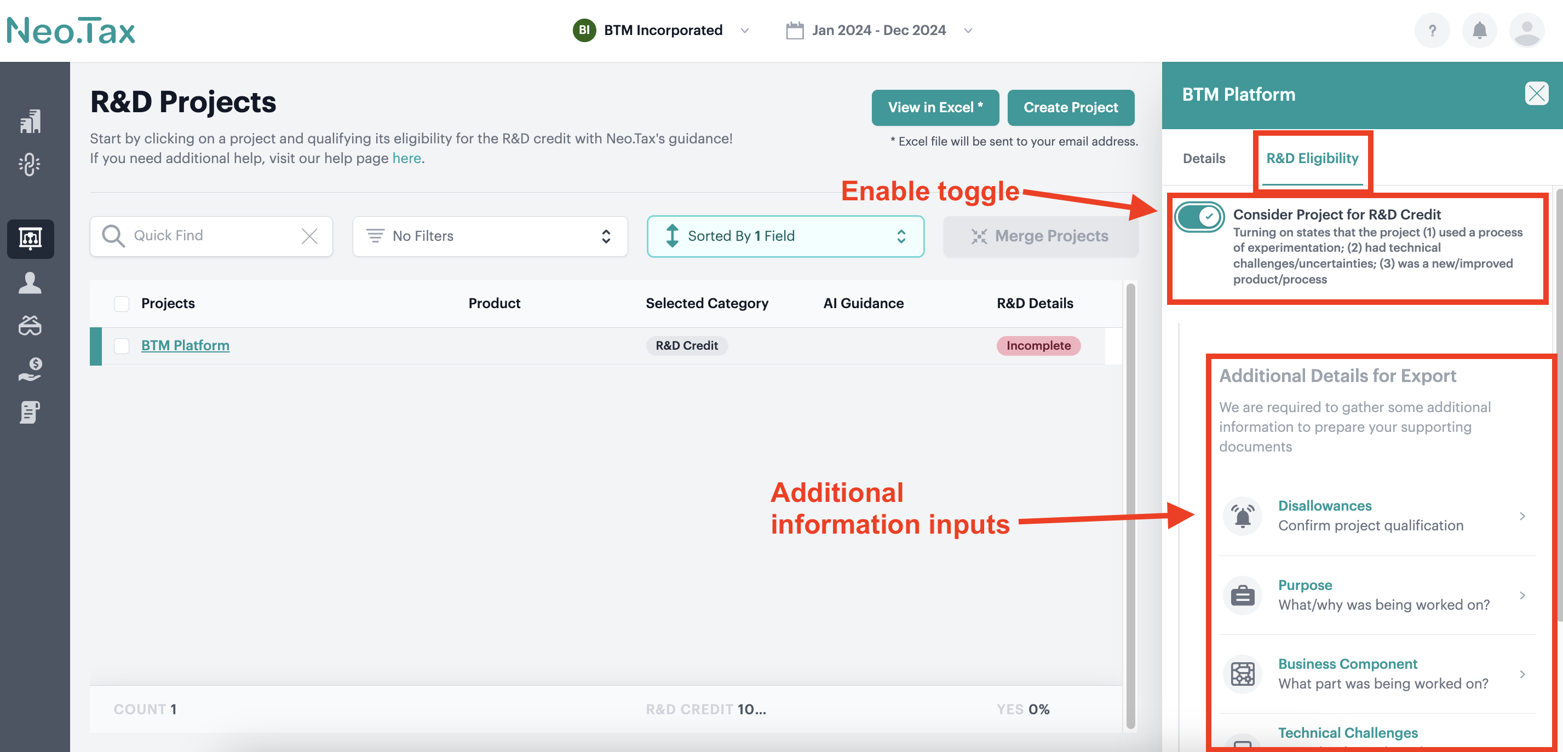Open the reports document sidebar icon
The image size is (1563, 752).
pyautogui.click(x=30, y=412)
